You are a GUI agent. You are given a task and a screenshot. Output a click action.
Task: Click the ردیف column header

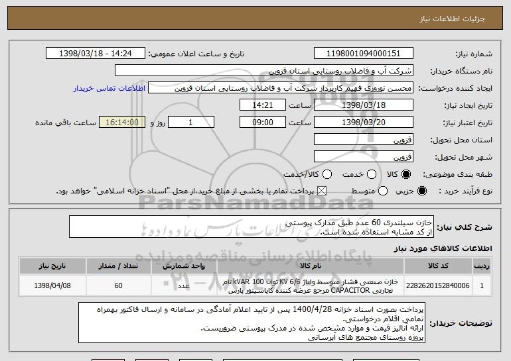[x=482, y=266]
